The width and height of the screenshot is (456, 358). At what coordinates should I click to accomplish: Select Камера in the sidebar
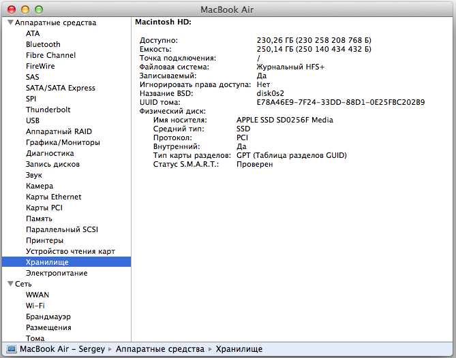coord(40,186)
